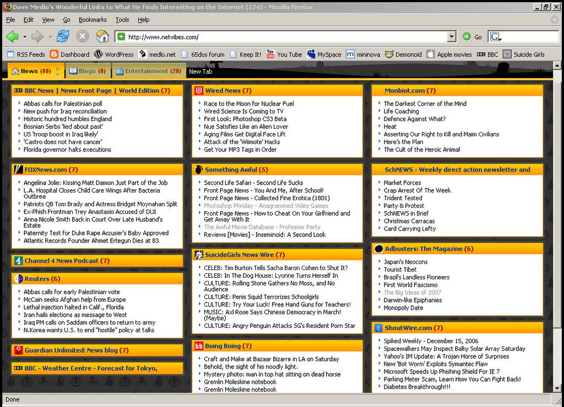Switch to the Blogs (8) tab
The width and height of the screenshot is (564, 407).
88,71
